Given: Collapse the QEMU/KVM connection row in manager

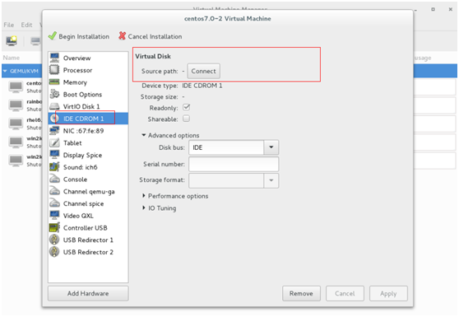Looking at the screenshot, I should tap(5, 71).
